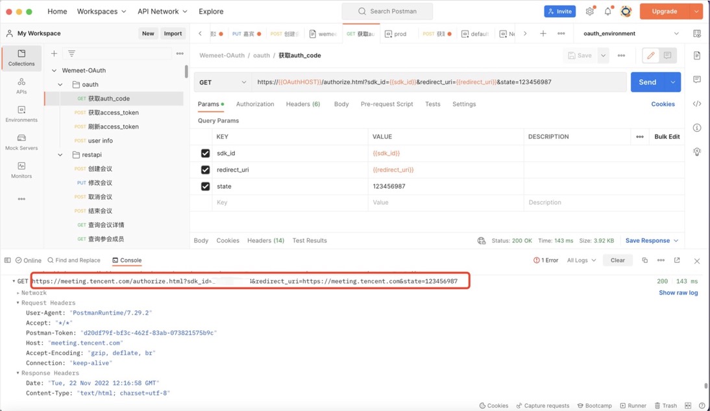Click the empty Key parameter field
This screenshot has height=411, width=710.
[290, 203]
